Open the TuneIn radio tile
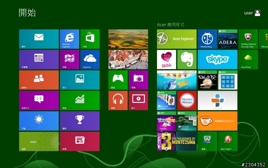This screenshot has width=268, height=168. coord(217,100)
